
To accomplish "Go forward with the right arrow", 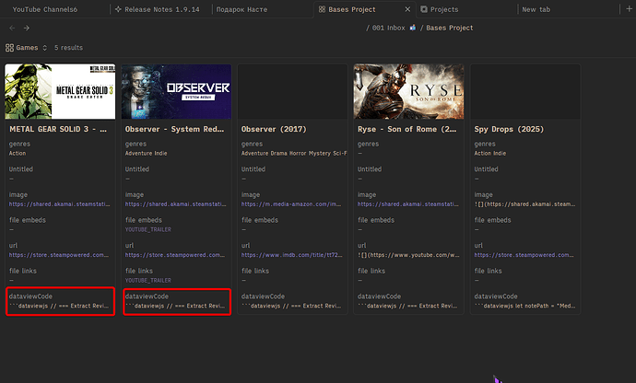I will coord(25,28).
